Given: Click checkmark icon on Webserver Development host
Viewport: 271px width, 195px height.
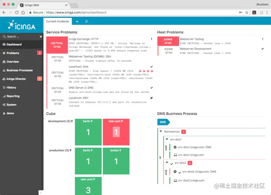Looking at the screenshot, I should (263, 49).
